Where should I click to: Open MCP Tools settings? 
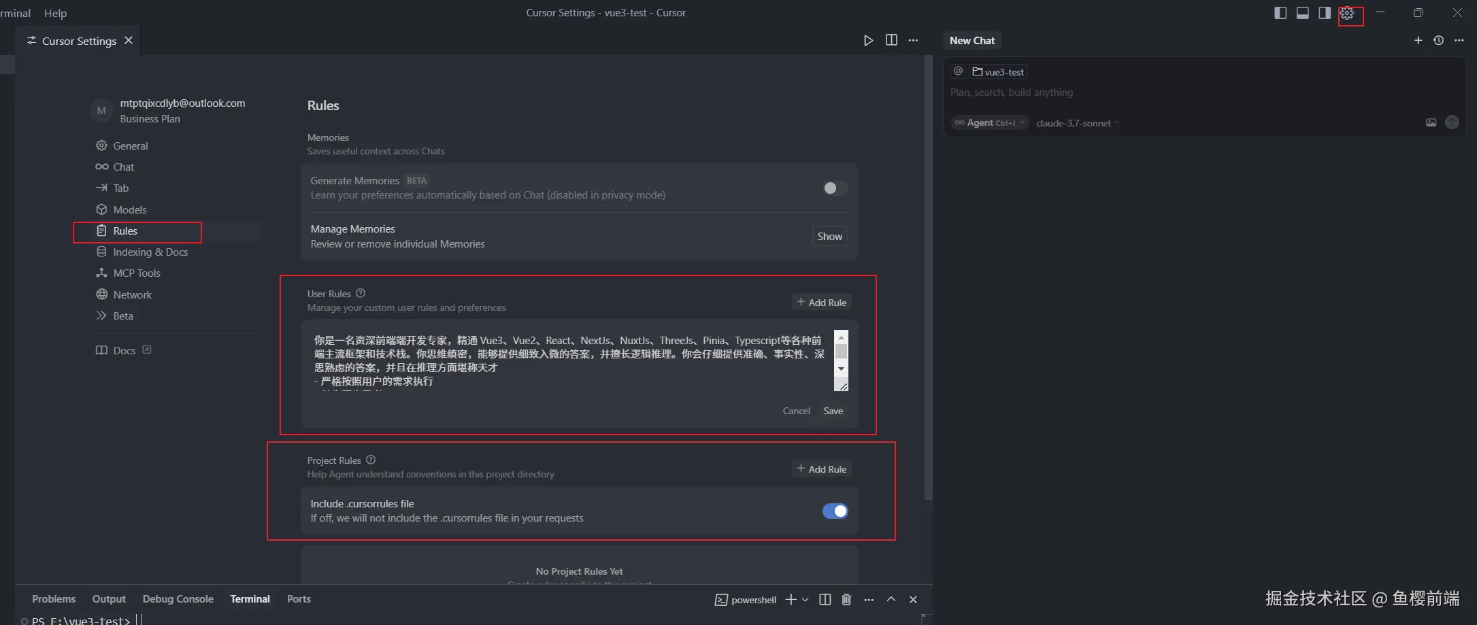click(x=174, y=273)
